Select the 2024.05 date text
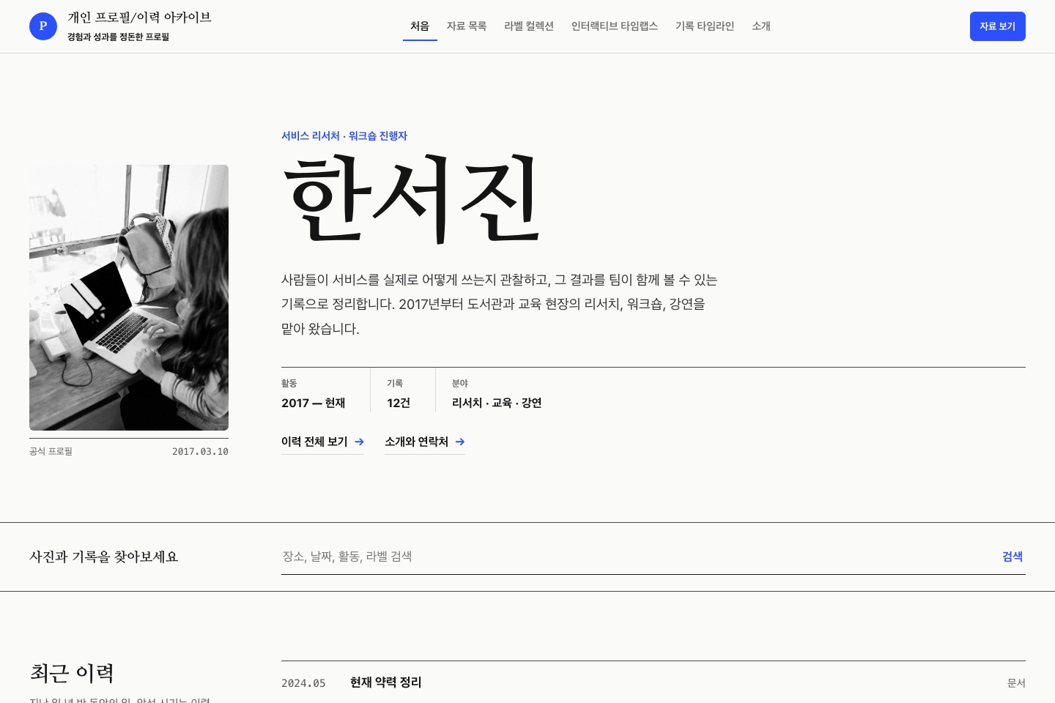The width and height of the screenshot is (1055, 703). (x=303, y=683)
